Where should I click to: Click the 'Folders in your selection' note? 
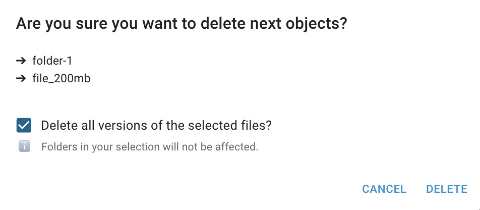point(150,147)
